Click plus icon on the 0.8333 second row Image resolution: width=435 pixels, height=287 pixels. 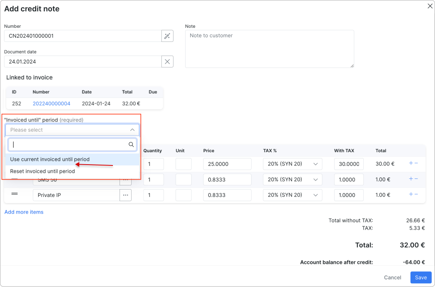(411, 179)
